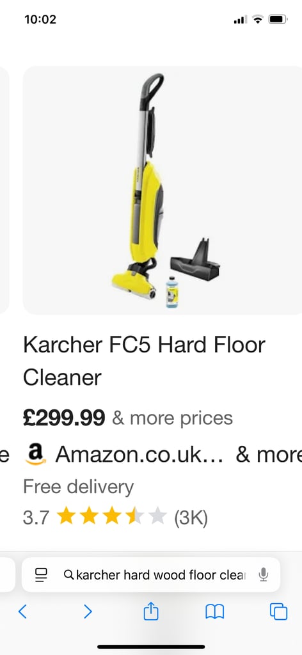Tap Safari forward arrow

tap(87, 612)
